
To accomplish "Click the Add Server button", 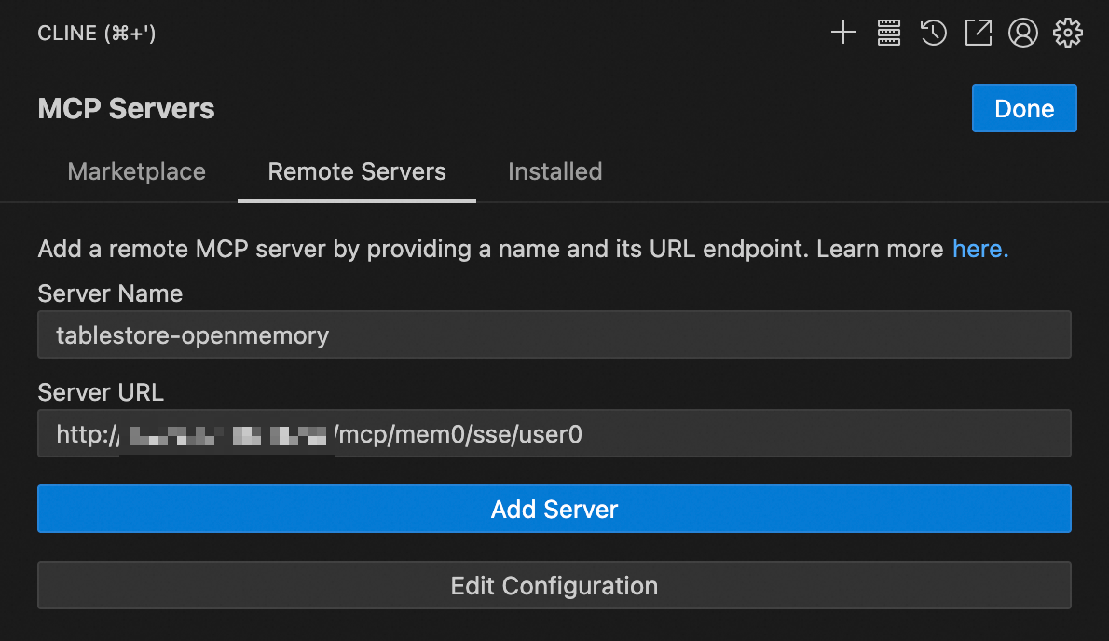I will (x=554, y=509).
